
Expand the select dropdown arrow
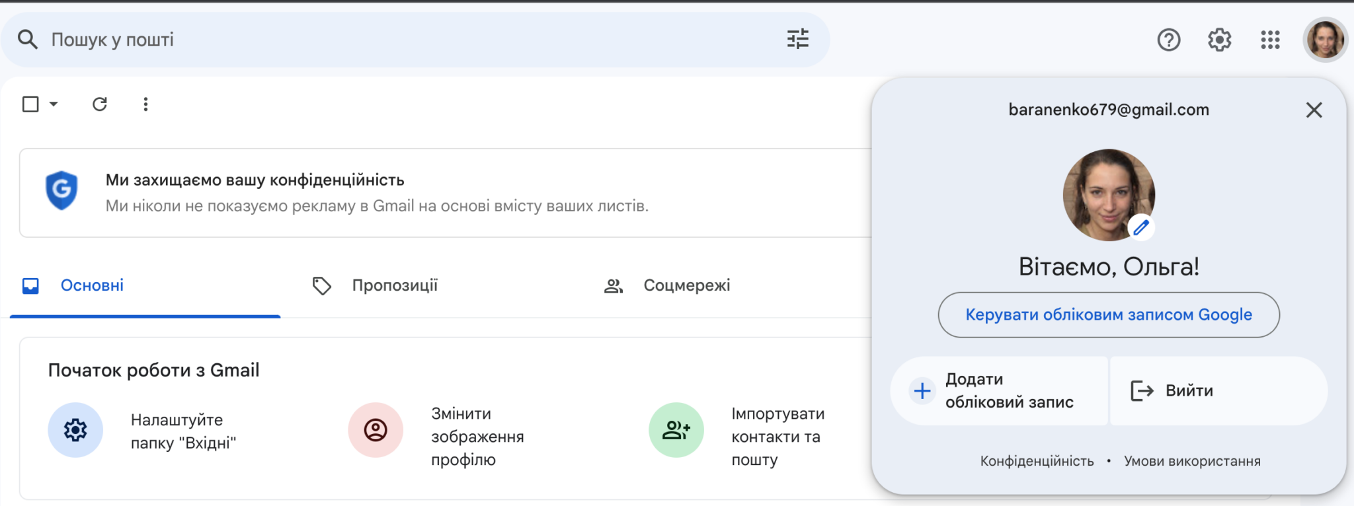coord(54,104)
